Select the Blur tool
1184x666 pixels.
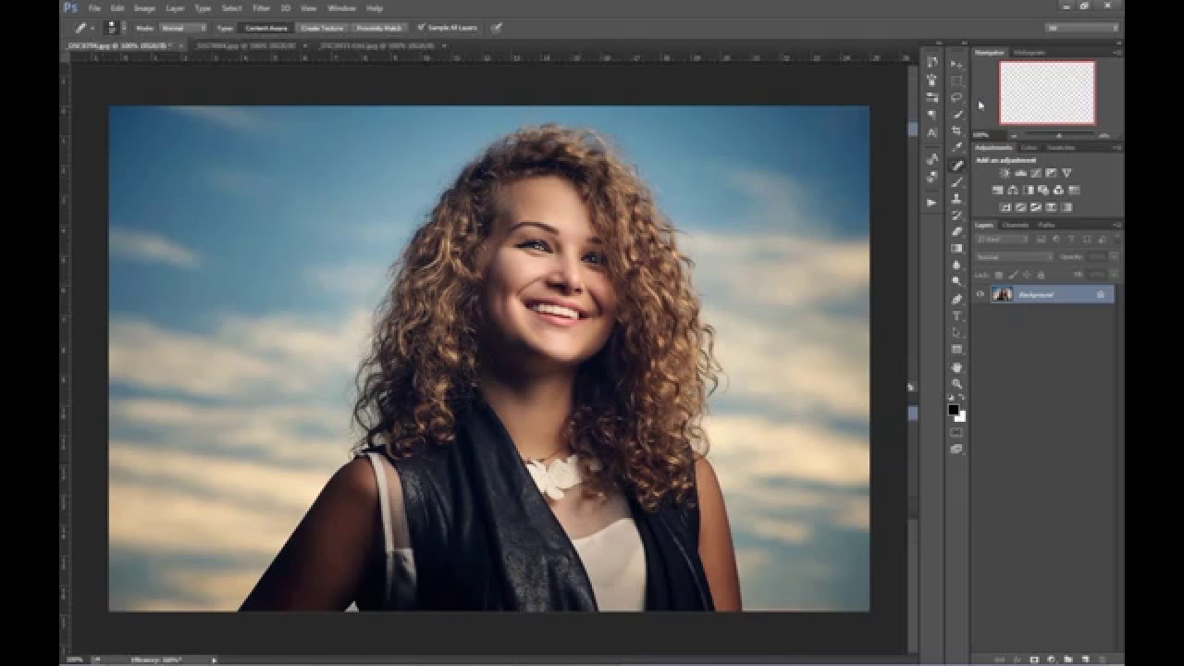(957, 265)
